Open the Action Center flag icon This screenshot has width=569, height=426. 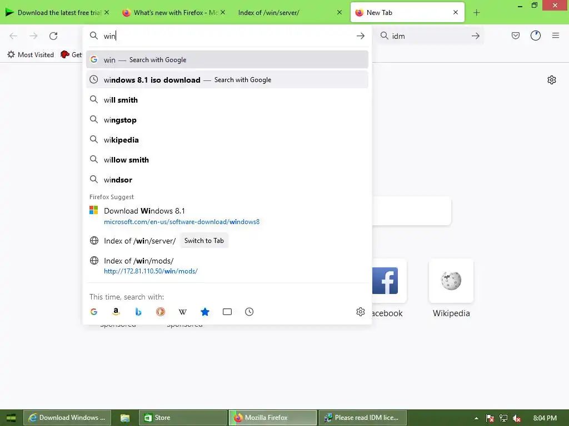click(490, 418)
